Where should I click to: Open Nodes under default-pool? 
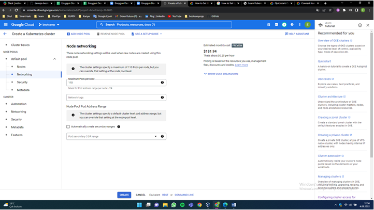pyautogui.click(x=21, y=67)
